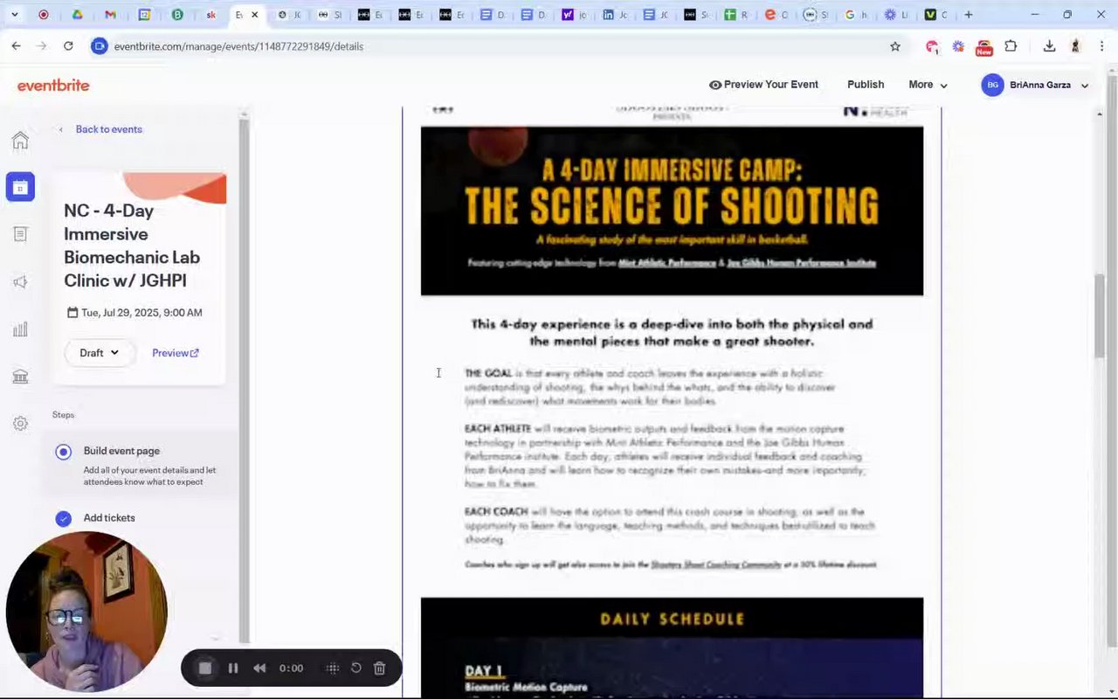Click the DAY 1 heading
Image resolution: width=1118 pixels, height=699 pixels.
(x=484, y=671)
